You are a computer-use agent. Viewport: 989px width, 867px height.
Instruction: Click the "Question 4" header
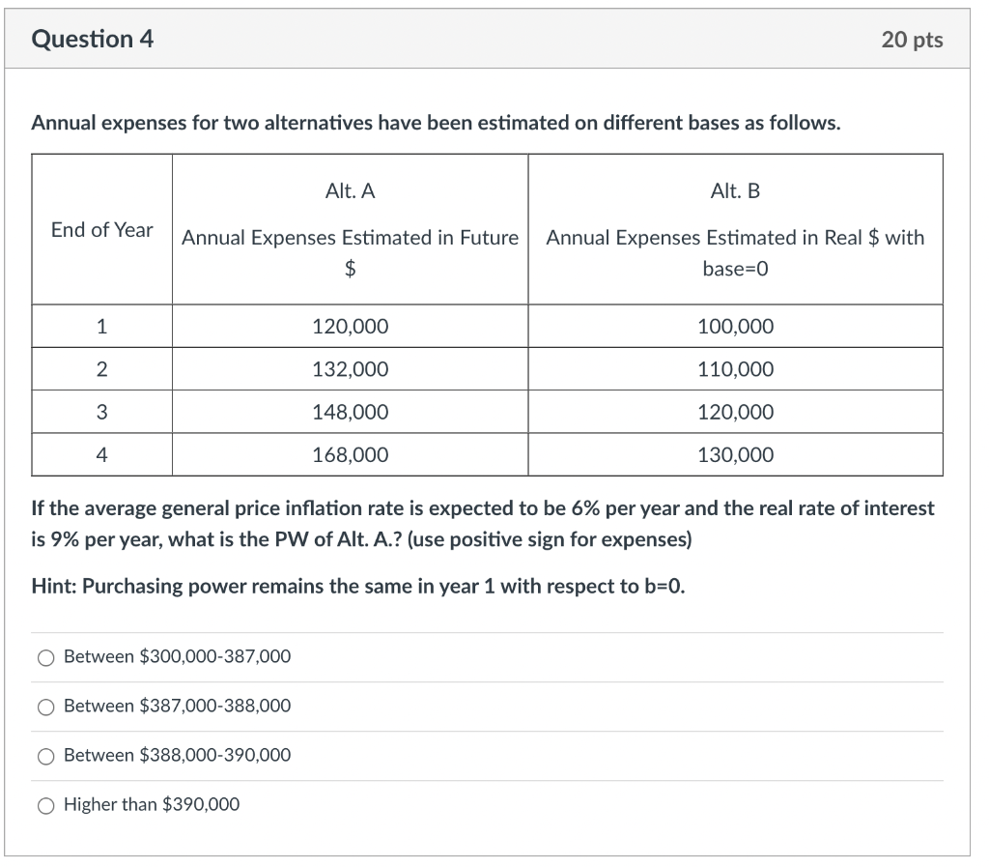point(93,39)
